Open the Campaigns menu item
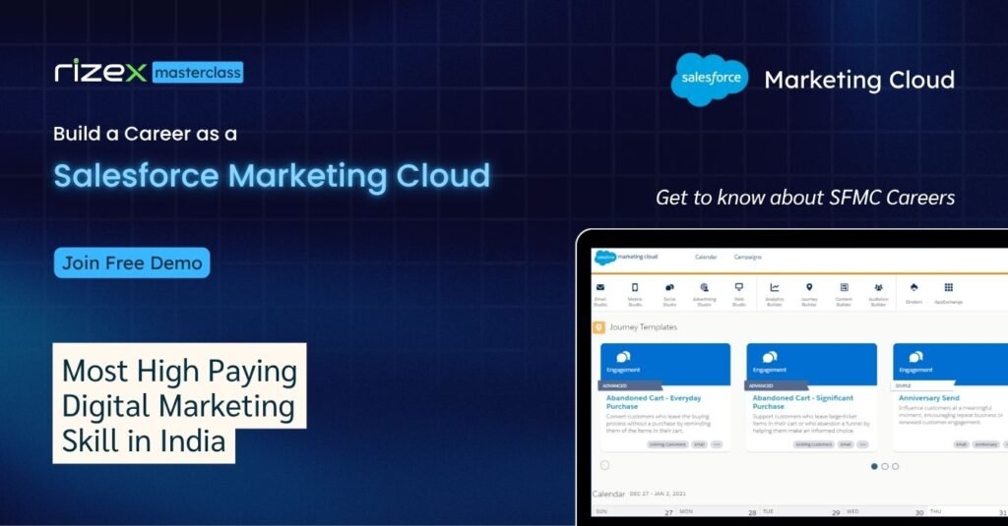The image size is (1008, 526). [x=748, y=257]
